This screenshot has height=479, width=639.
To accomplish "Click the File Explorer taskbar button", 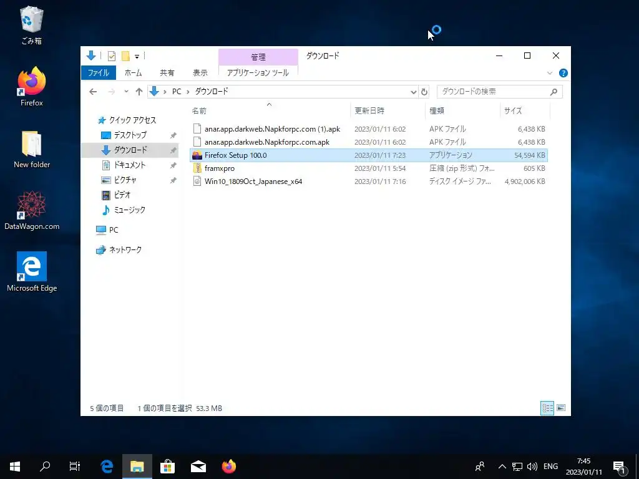I will [x=137, y=467].
